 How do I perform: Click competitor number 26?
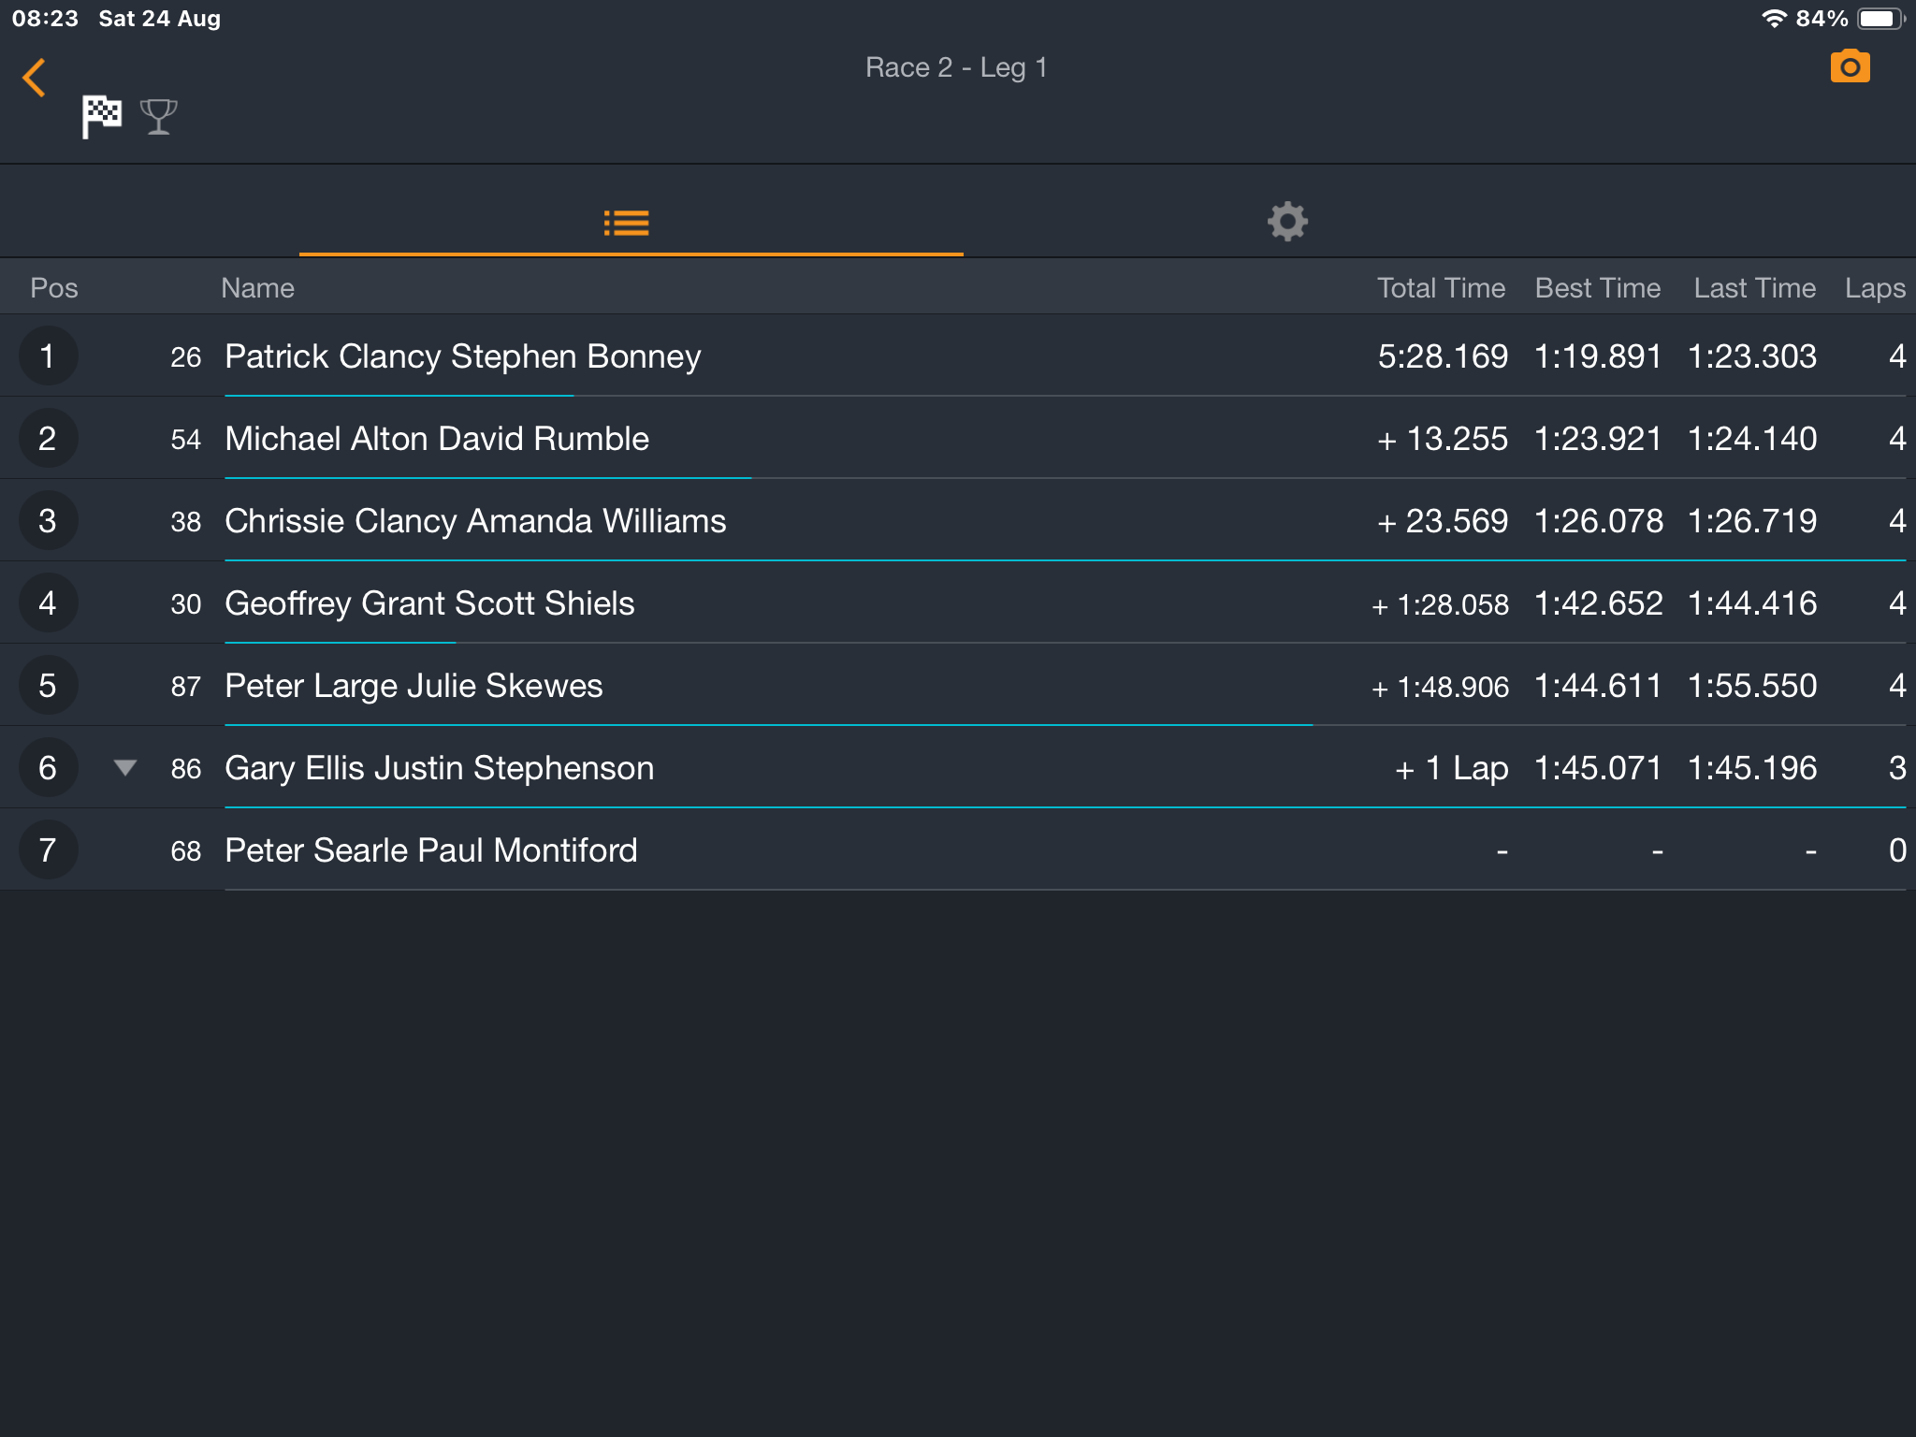(186, 357)
